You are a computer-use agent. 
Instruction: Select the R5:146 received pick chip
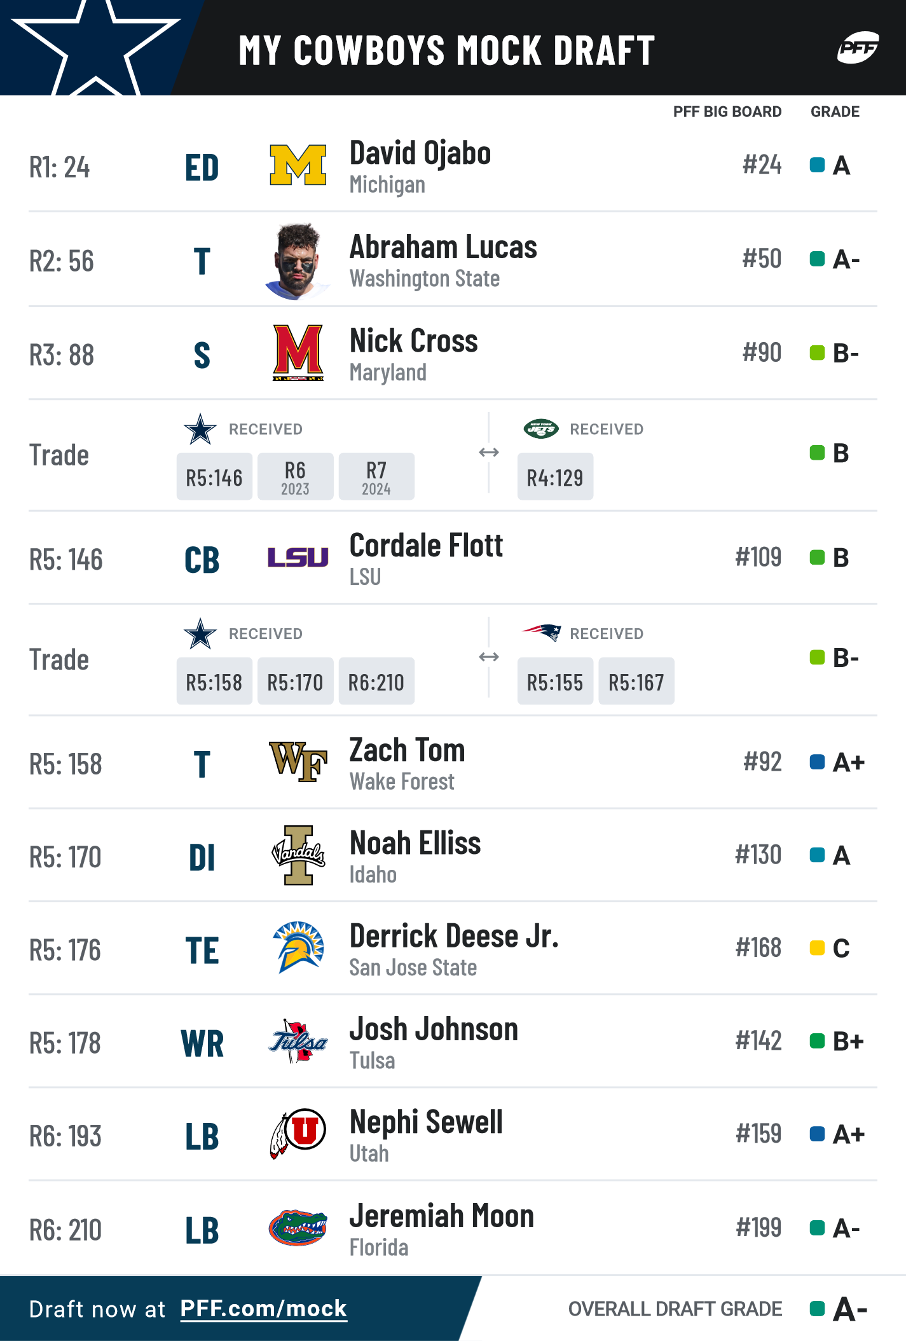214,477
